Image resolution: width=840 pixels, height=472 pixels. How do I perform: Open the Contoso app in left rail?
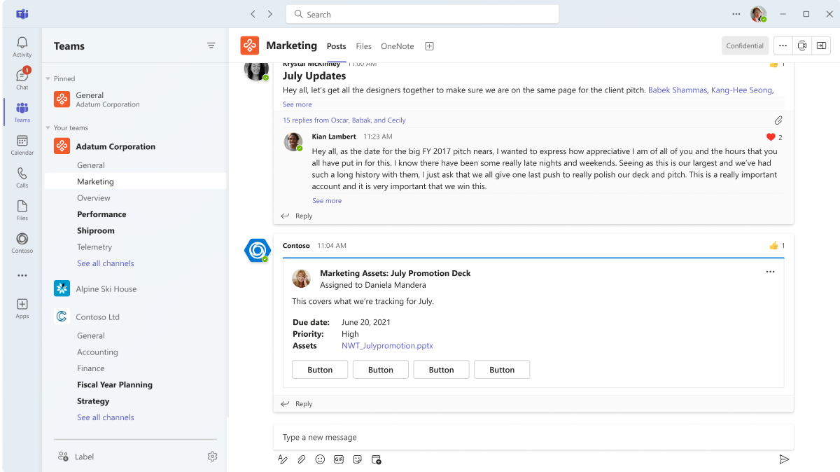pyautogui.click(x=22, y=243)
